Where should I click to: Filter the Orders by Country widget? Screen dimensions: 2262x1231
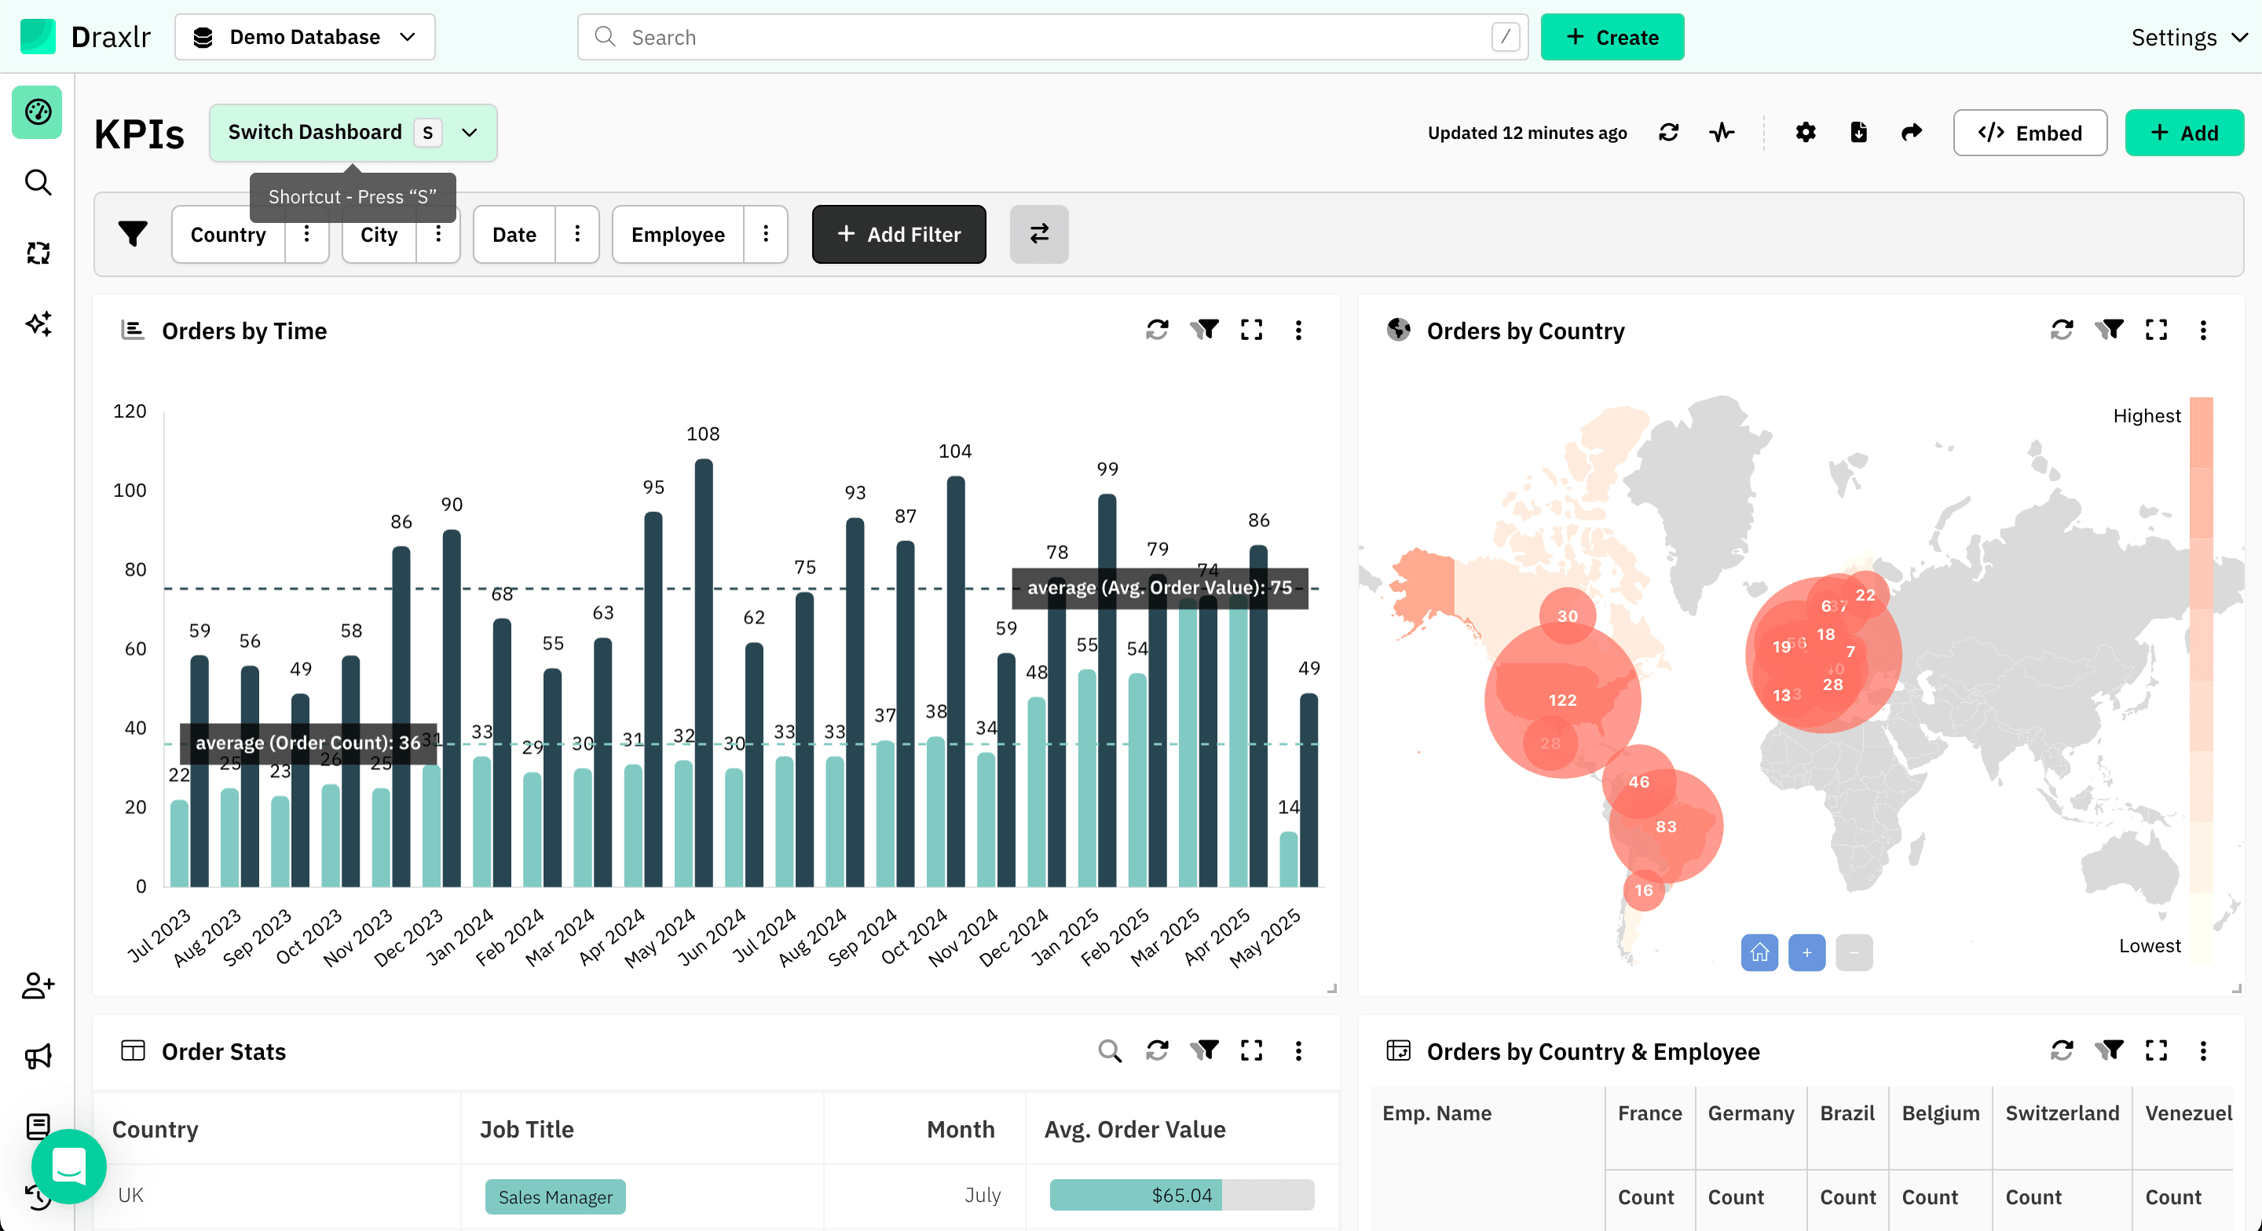(x=2109, y=331)
